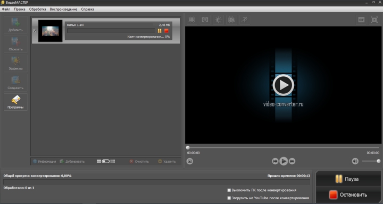This screenshot has width=383, height=204.
Task: Open the brightness adjustment icon above the preview
Action: 218,20
